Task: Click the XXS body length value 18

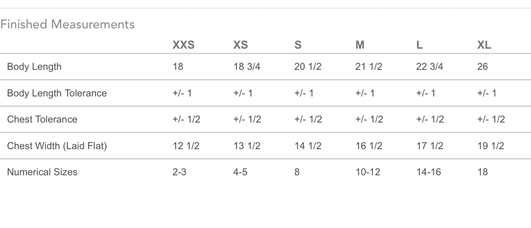Action: click(x=178, y=67)
